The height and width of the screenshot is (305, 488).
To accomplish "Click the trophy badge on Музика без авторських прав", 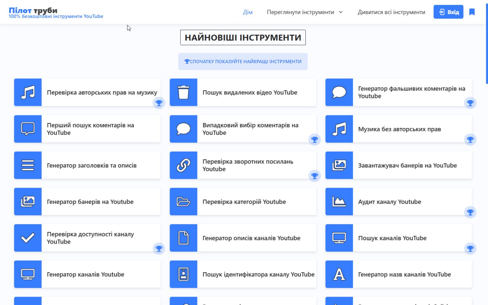I will pos(470,139).
